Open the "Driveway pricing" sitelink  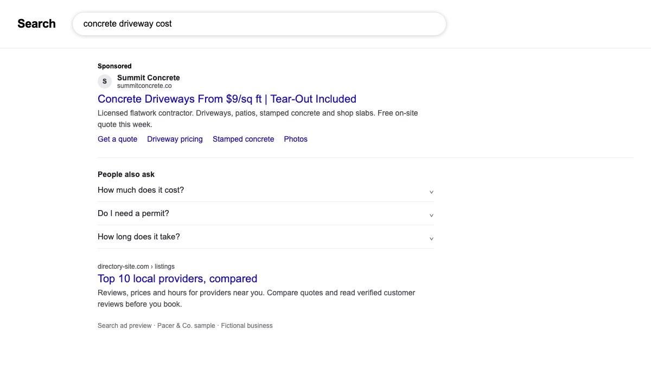(x=175, y=139)
